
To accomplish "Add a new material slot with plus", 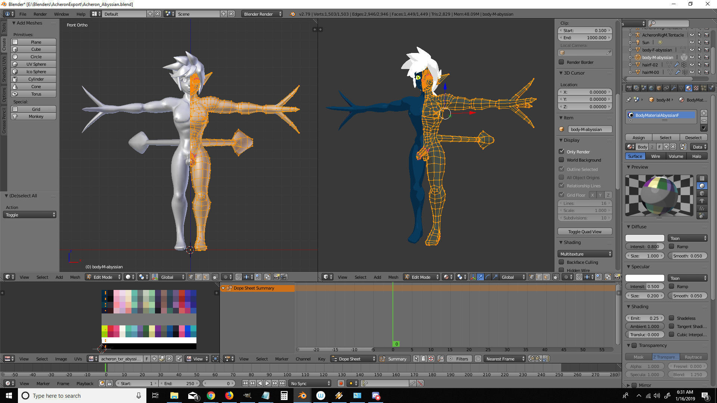I will tap(704, 113).
